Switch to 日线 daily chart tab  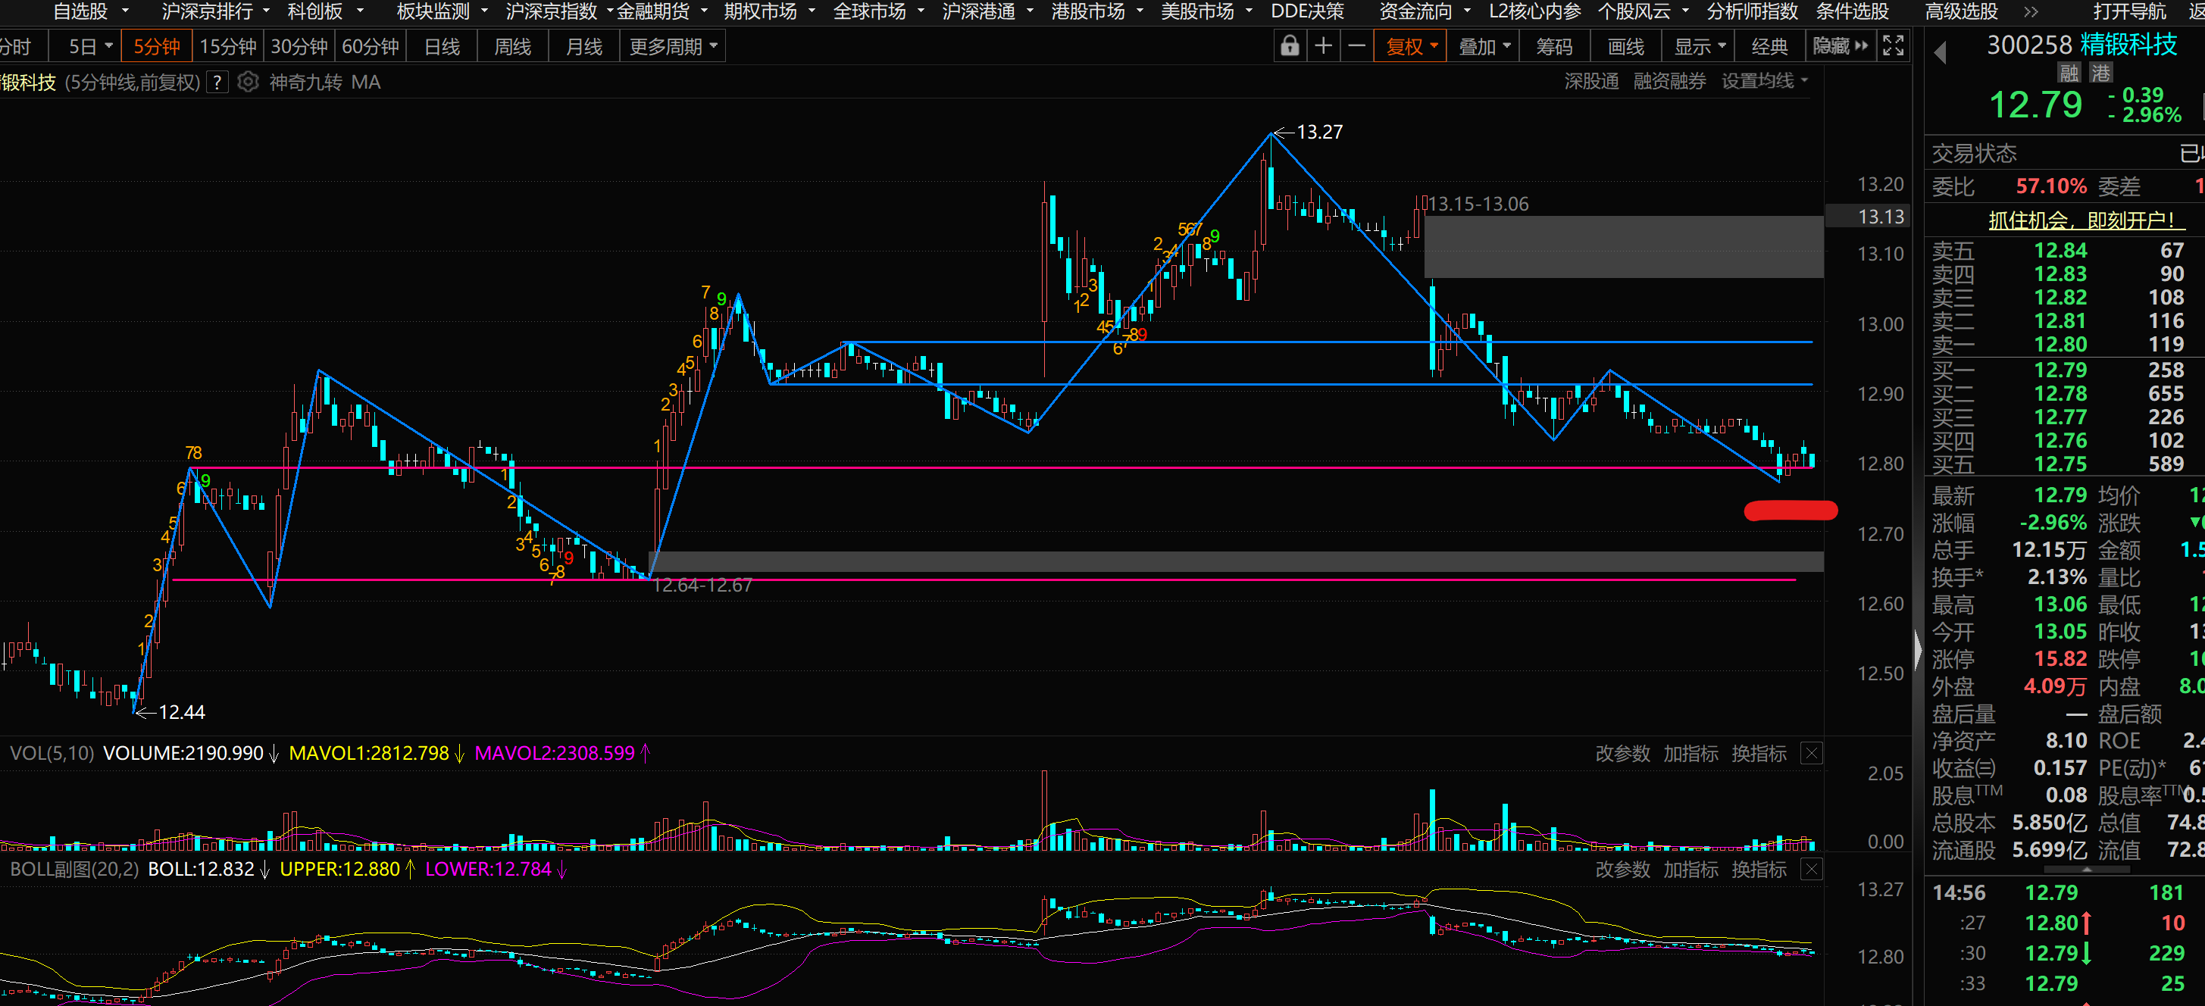click(442, 46)
